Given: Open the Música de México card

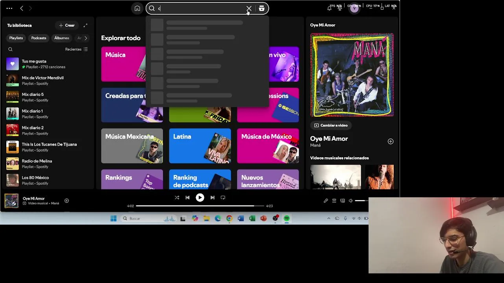Looking at the screenshot, I should click(268, 146).
